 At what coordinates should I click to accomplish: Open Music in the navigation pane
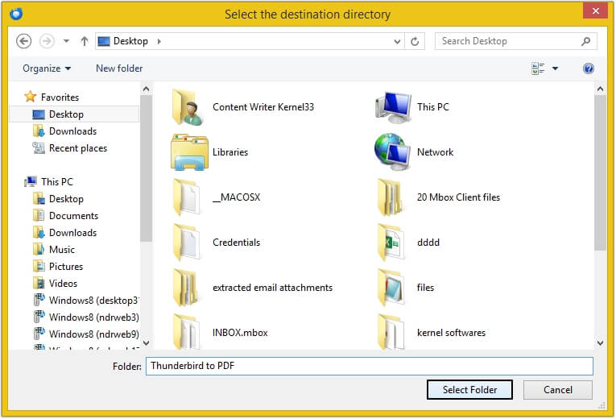(x=62, y=250)
